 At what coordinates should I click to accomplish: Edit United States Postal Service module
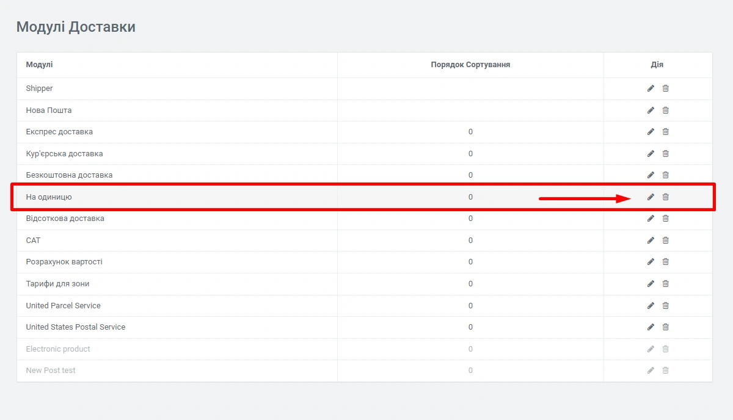click(651, 327)
